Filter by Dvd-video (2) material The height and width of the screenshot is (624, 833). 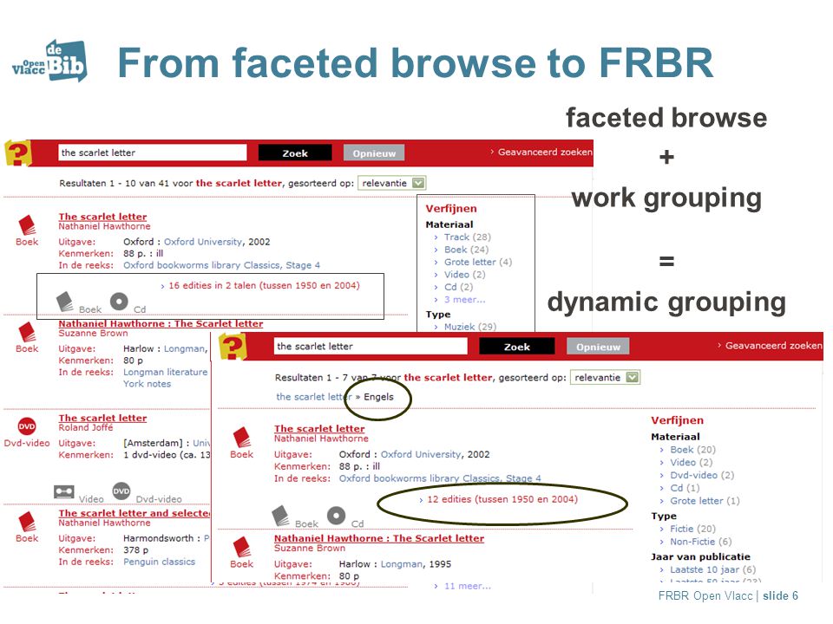pos(702,475)
